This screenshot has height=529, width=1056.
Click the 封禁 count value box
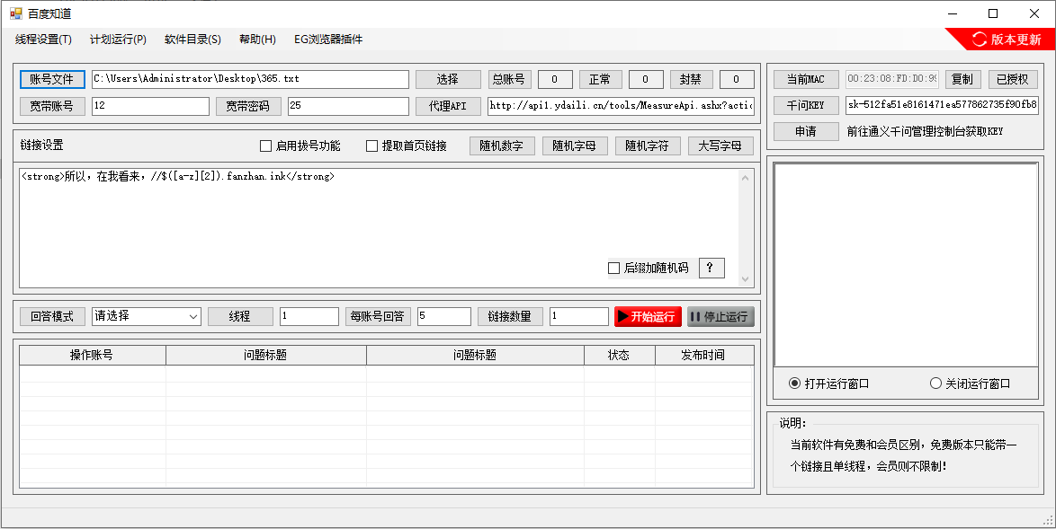[x=737, y=79]
